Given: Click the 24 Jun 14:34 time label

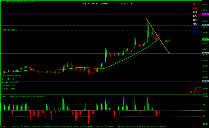Looking at the screenshot, I should 68,127.
